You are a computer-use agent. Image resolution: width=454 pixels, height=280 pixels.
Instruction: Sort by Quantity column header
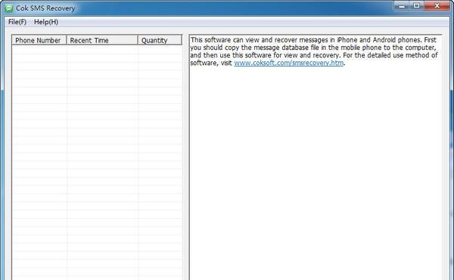point(160,40)
